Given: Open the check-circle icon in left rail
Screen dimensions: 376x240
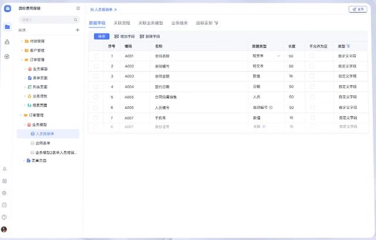Looking at the screenshot, I should click(7, 56).
